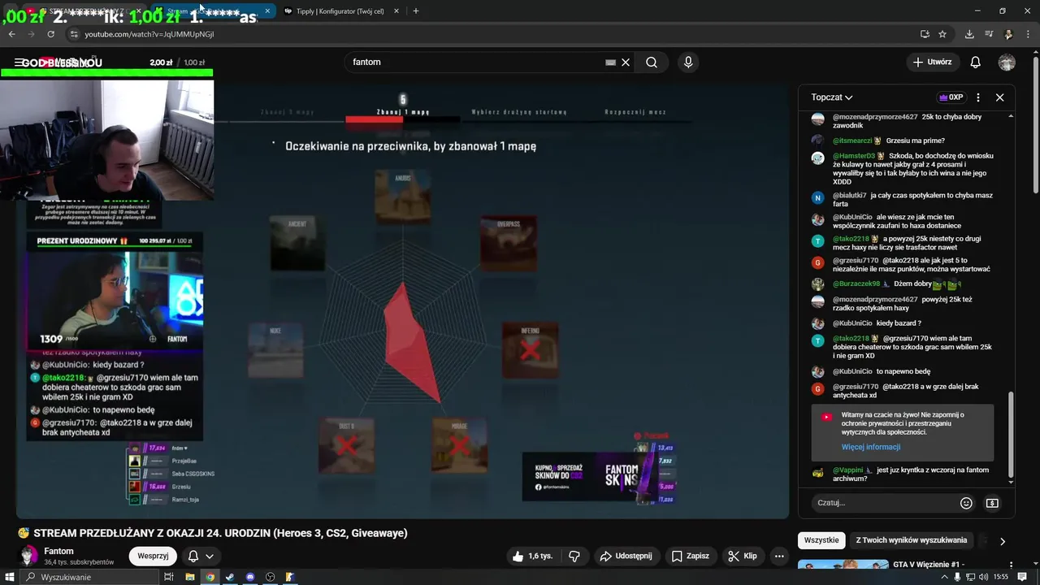Open the media control icon in Chrome toolbar
Image resolution: width=1040 pixels, height=585 pixels.
click(989, 34)
